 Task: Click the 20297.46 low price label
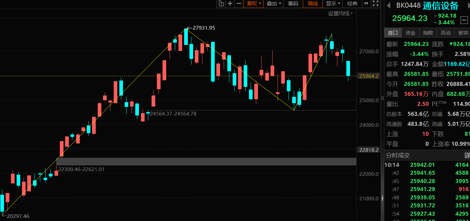pyautogui.click(x=18, y=216)
